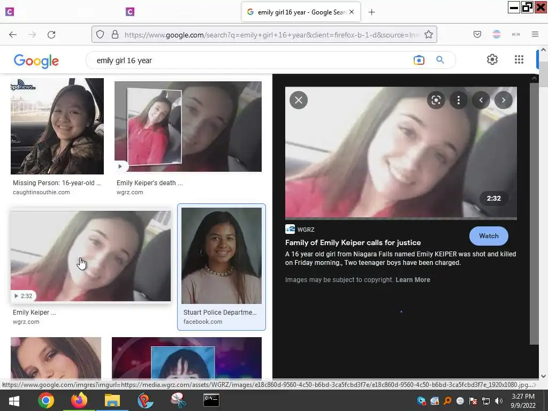
Task: Open the Learn More copyright link
Action: click(413, 279)
